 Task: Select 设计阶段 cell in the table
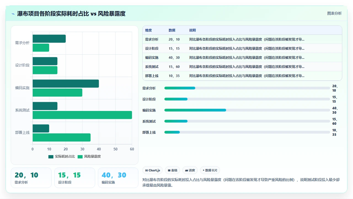pos(152,49)
